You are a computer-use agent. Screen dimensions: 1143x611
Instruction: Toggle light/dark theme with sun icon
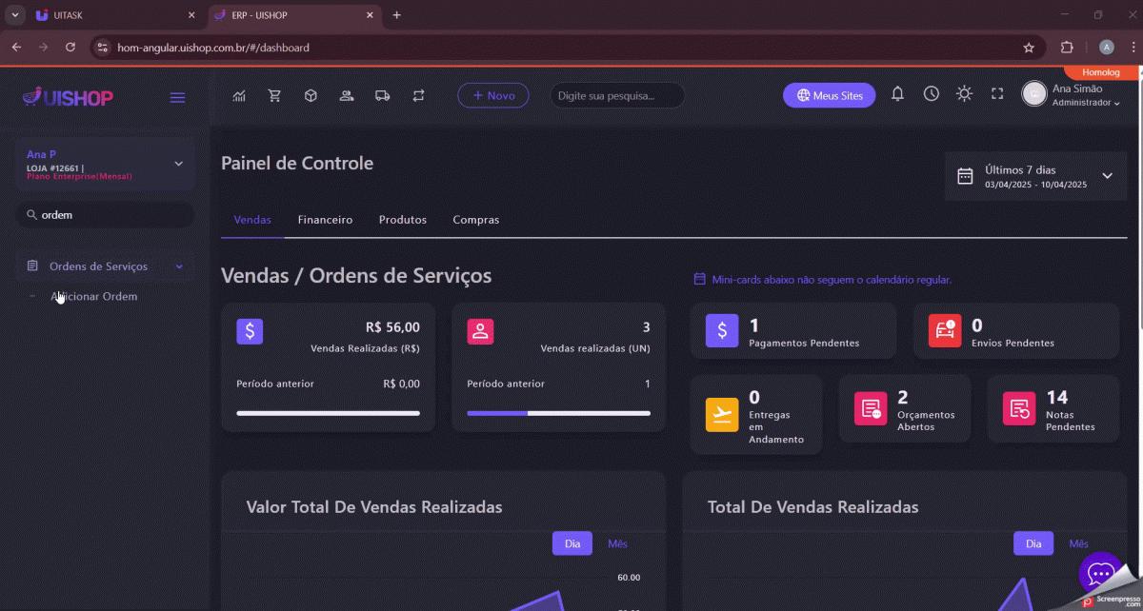tap(964, 93)
